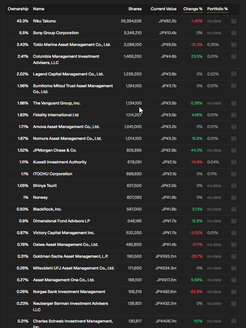Screen dimensions: 246x328
Task: Click the Portfolio % column header
Action: (x=217, y=9)
